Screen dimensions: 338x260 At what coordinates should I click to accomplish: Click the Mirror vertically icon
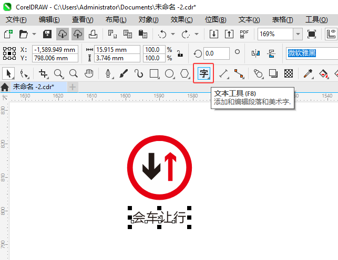click(271, 53)
